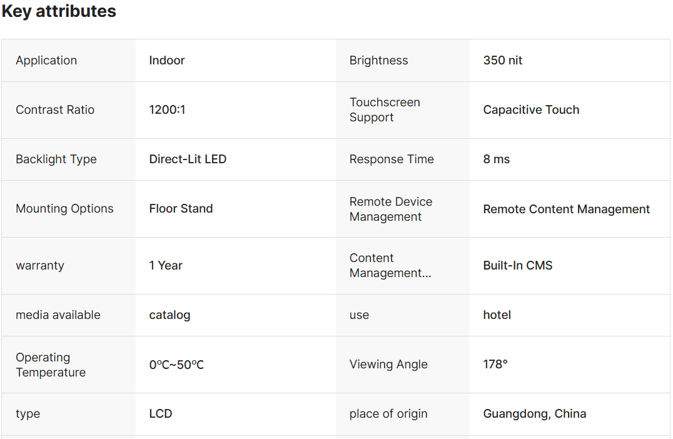Click the 350 nit brightness value
Screen dimensions: 673x439
tap(503, 61)
